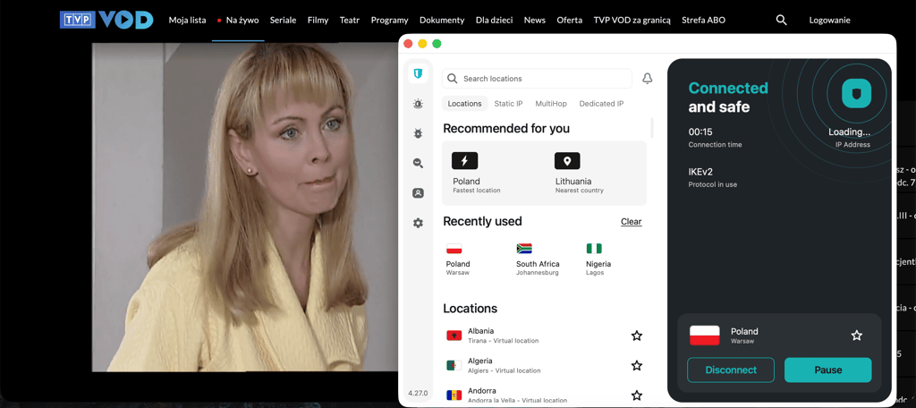916x408 pixels.
Task: Select Poland flag in Recently used
Action: click(454, 249)
